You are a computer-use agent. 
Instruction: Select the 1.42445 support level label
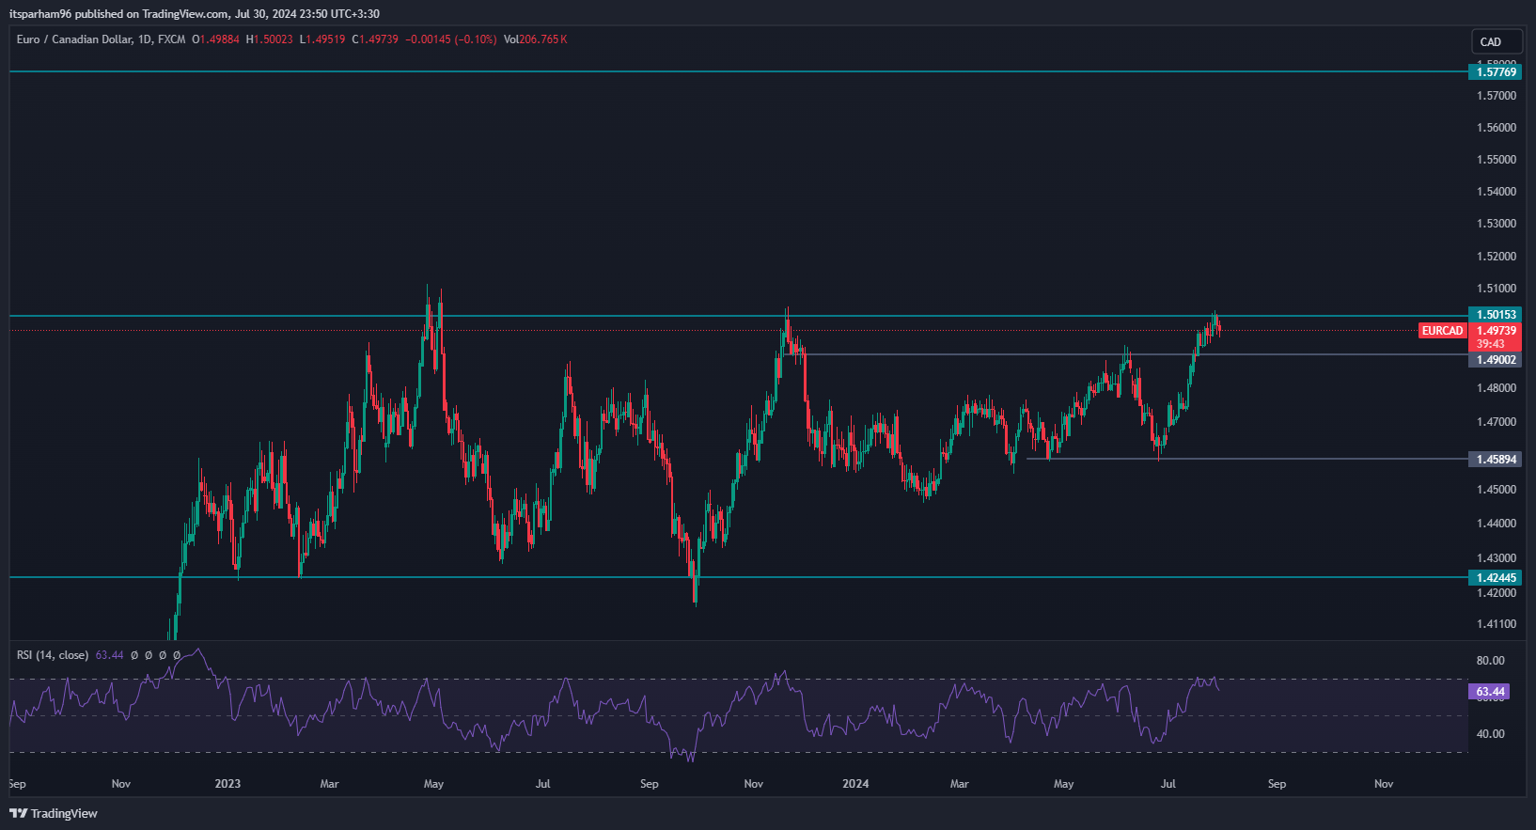pos(1496,578)
